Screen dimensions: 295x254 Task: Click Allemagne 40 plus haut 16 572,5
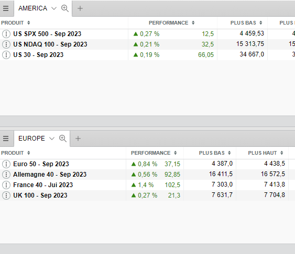click(273, 174)
